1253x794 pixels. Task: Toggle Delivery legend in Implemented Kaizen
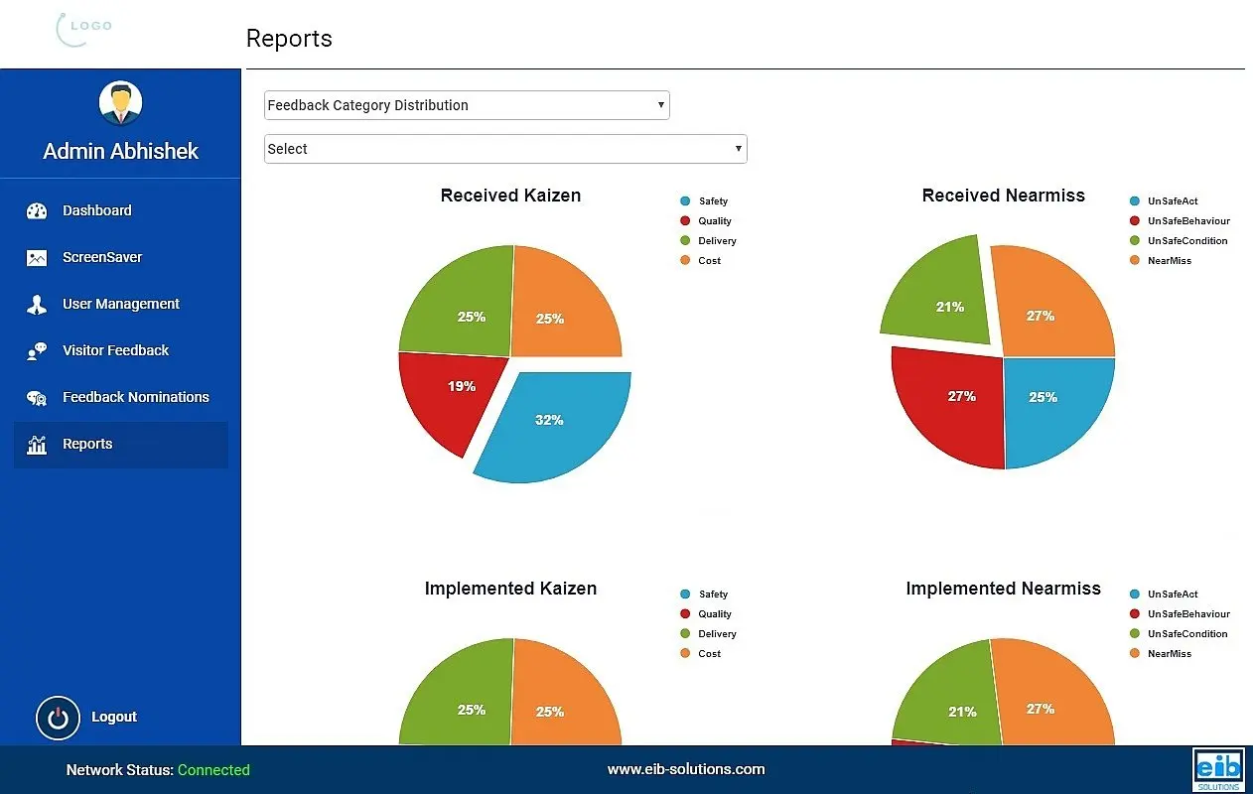[x=708, y=634]
